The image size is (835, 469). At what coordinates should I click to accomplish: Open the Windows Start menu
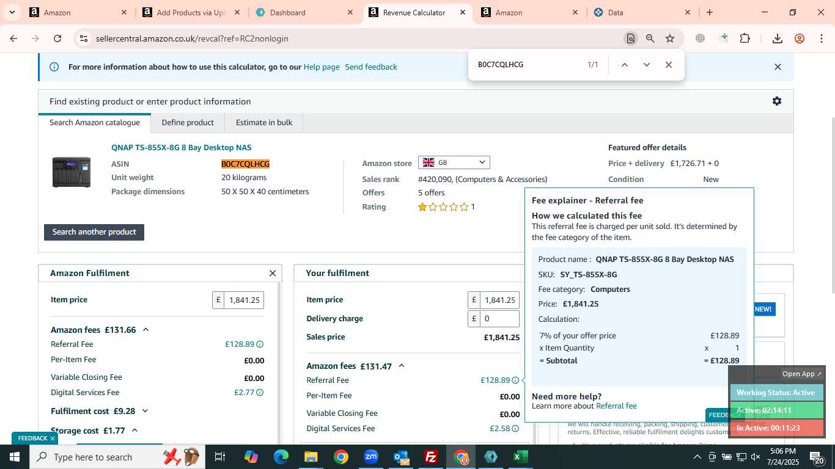tap(14, 457)
